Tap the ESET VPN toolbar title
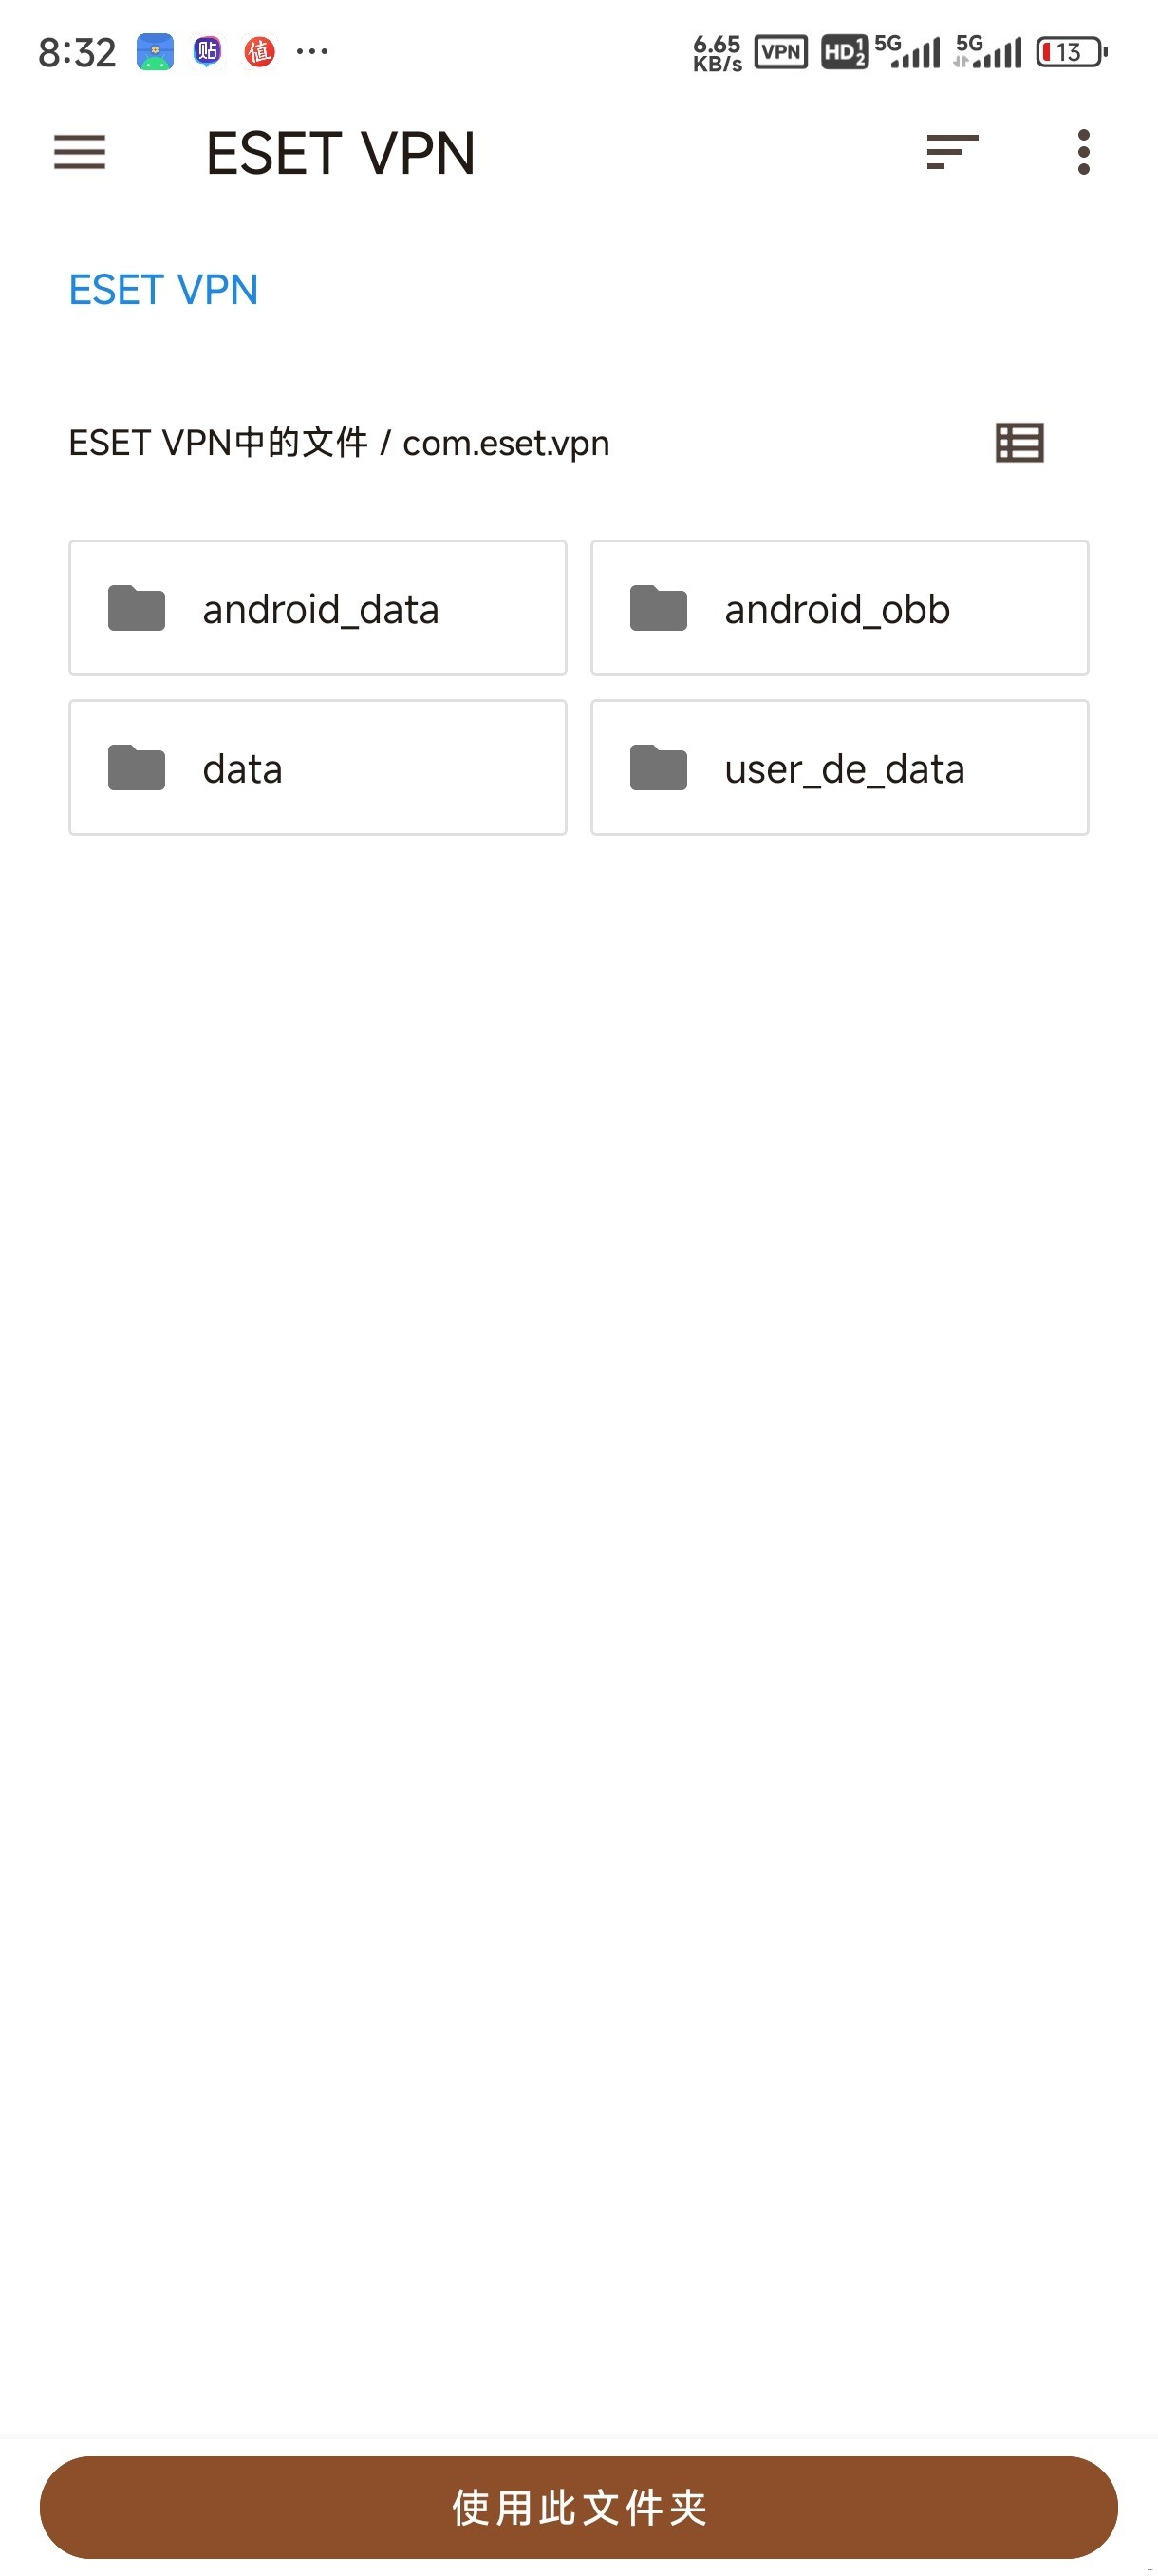The height and width of the screenshot is (2576, 1158). point(340,153)
